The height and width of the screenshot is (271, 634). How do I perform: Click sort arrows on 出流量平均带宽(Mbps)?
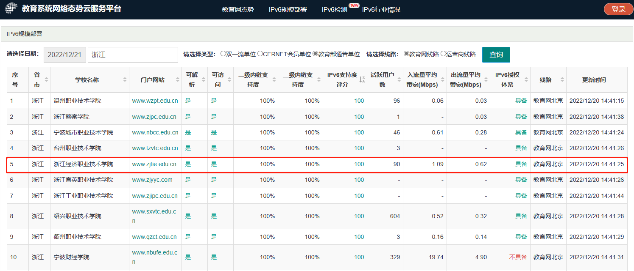pos(486,79)
